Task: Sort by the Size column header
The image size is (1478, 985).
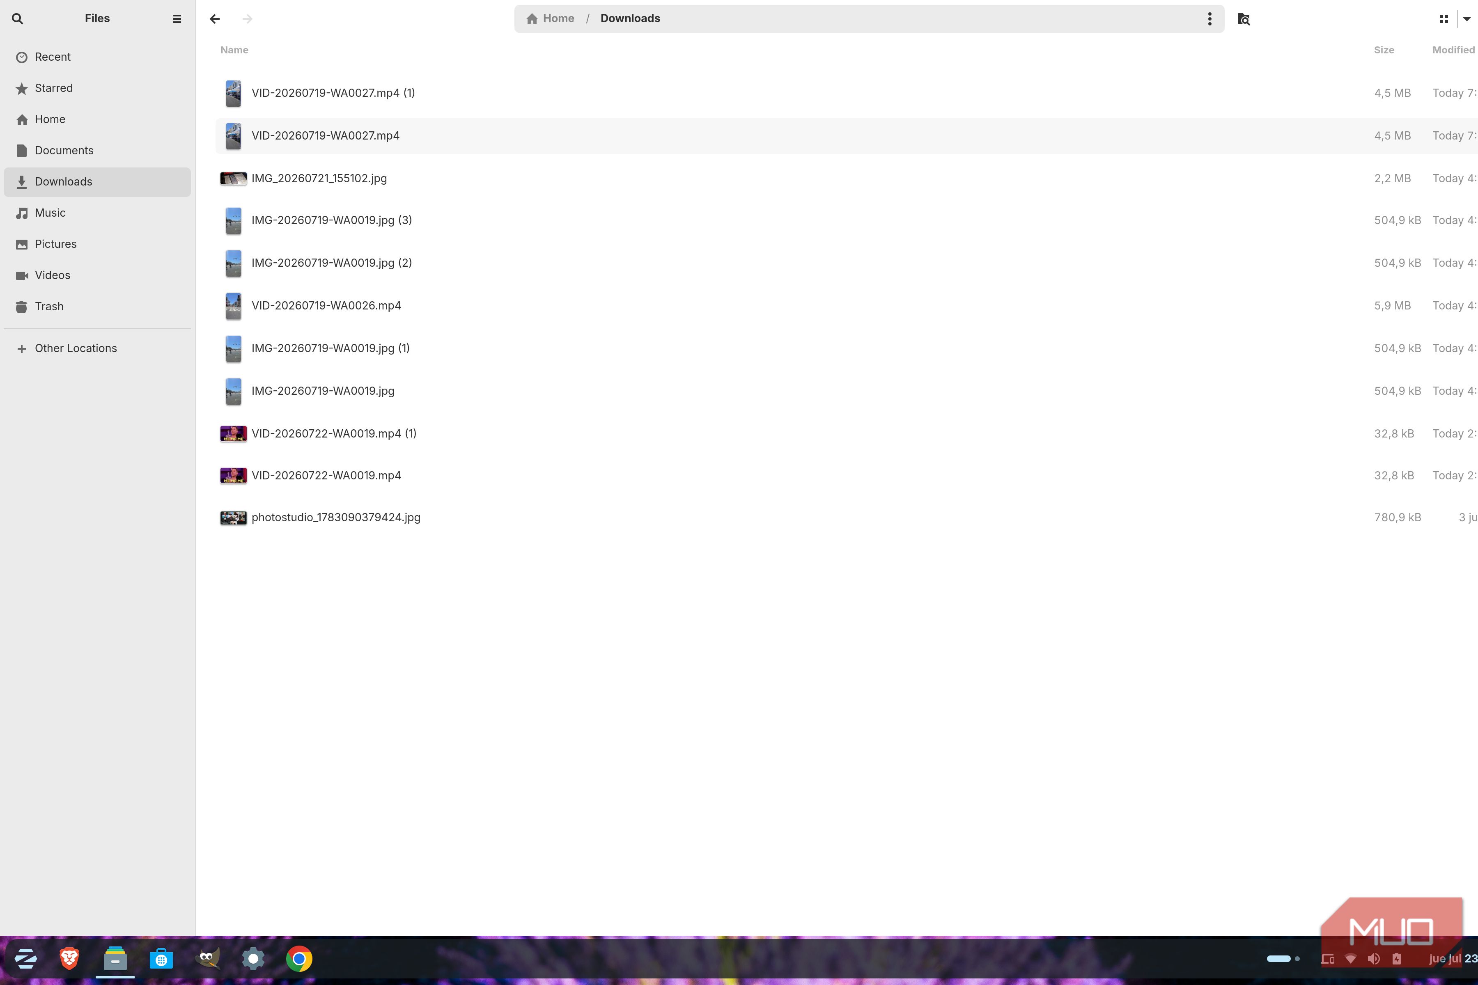Action: pos(1384,50)
